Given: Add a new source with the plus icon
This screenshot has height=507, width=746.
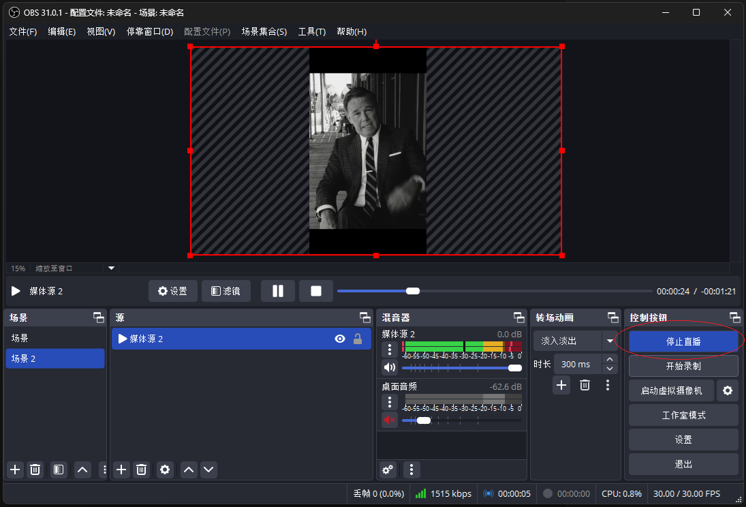Looking at the screenshot, I should tap(121, 470).
